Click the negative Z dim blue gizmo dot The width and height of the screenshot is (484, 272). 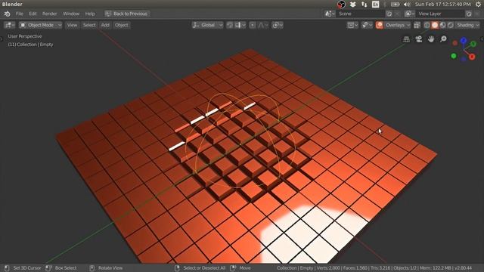point(464,59)
